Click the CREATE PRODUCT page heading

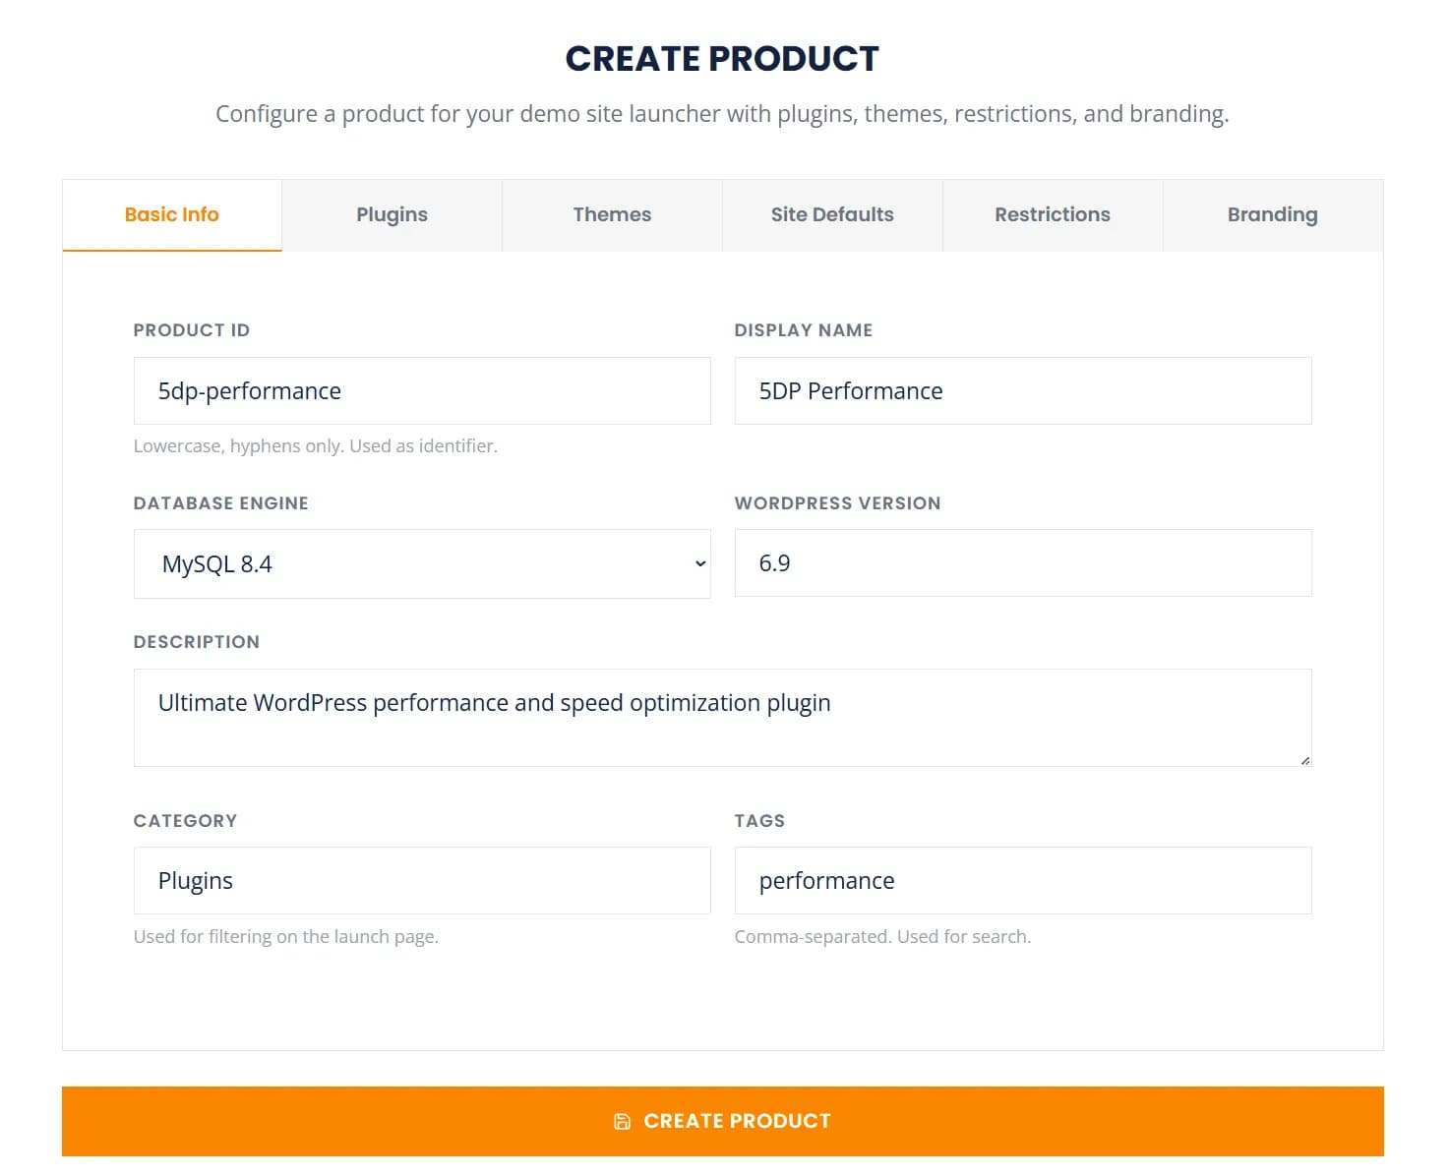click(722, 59)
